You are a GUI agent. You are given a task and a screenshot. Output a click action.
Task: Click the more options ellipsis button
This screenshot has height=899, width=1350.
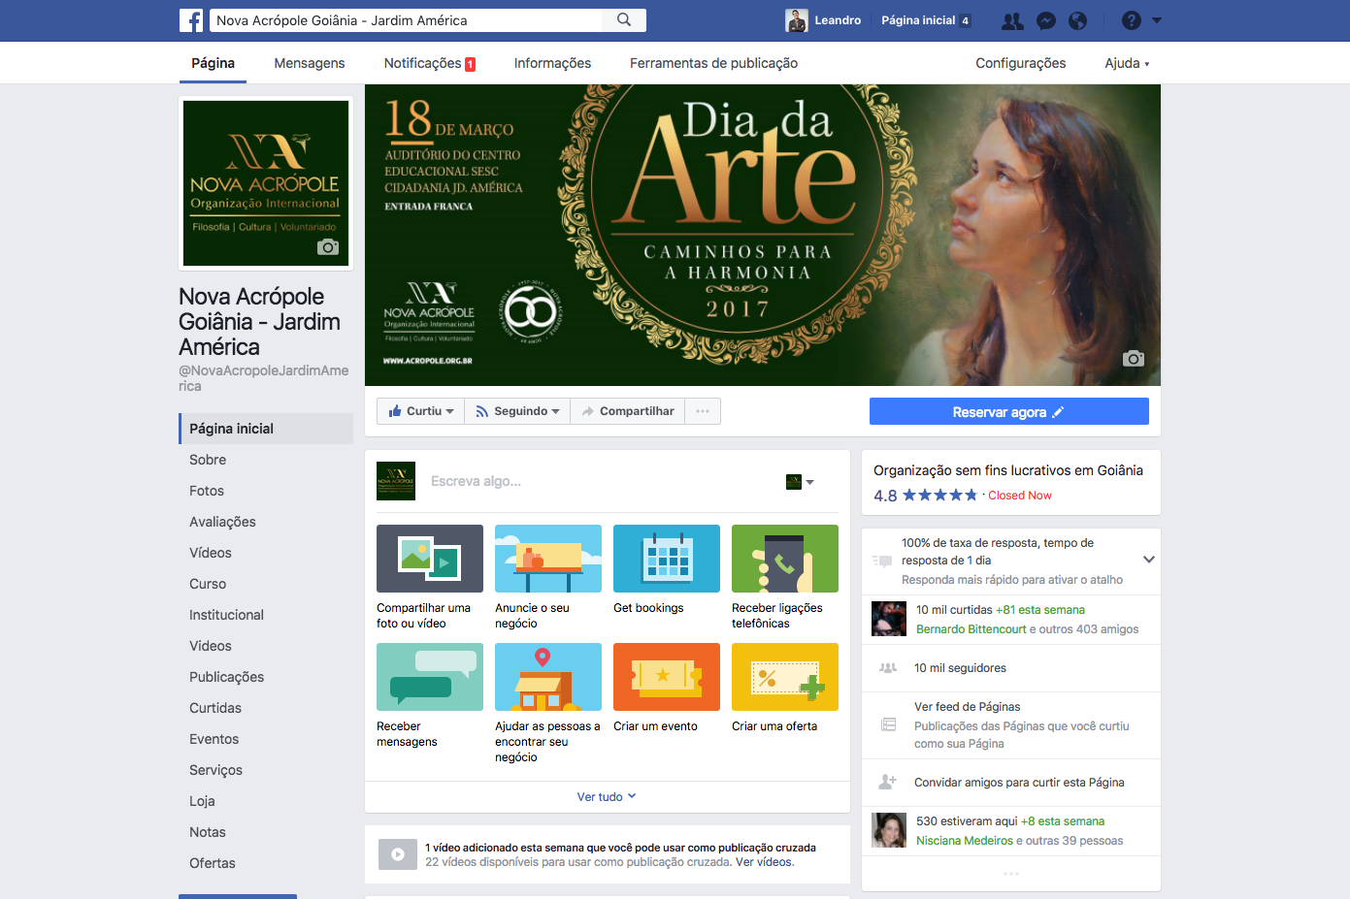[703, 411]
